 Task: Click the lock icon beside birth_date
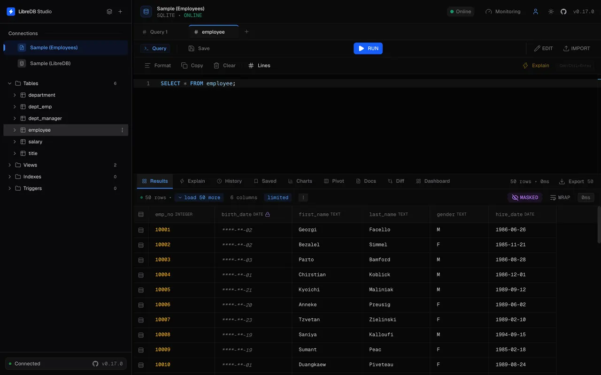point(268,215)
